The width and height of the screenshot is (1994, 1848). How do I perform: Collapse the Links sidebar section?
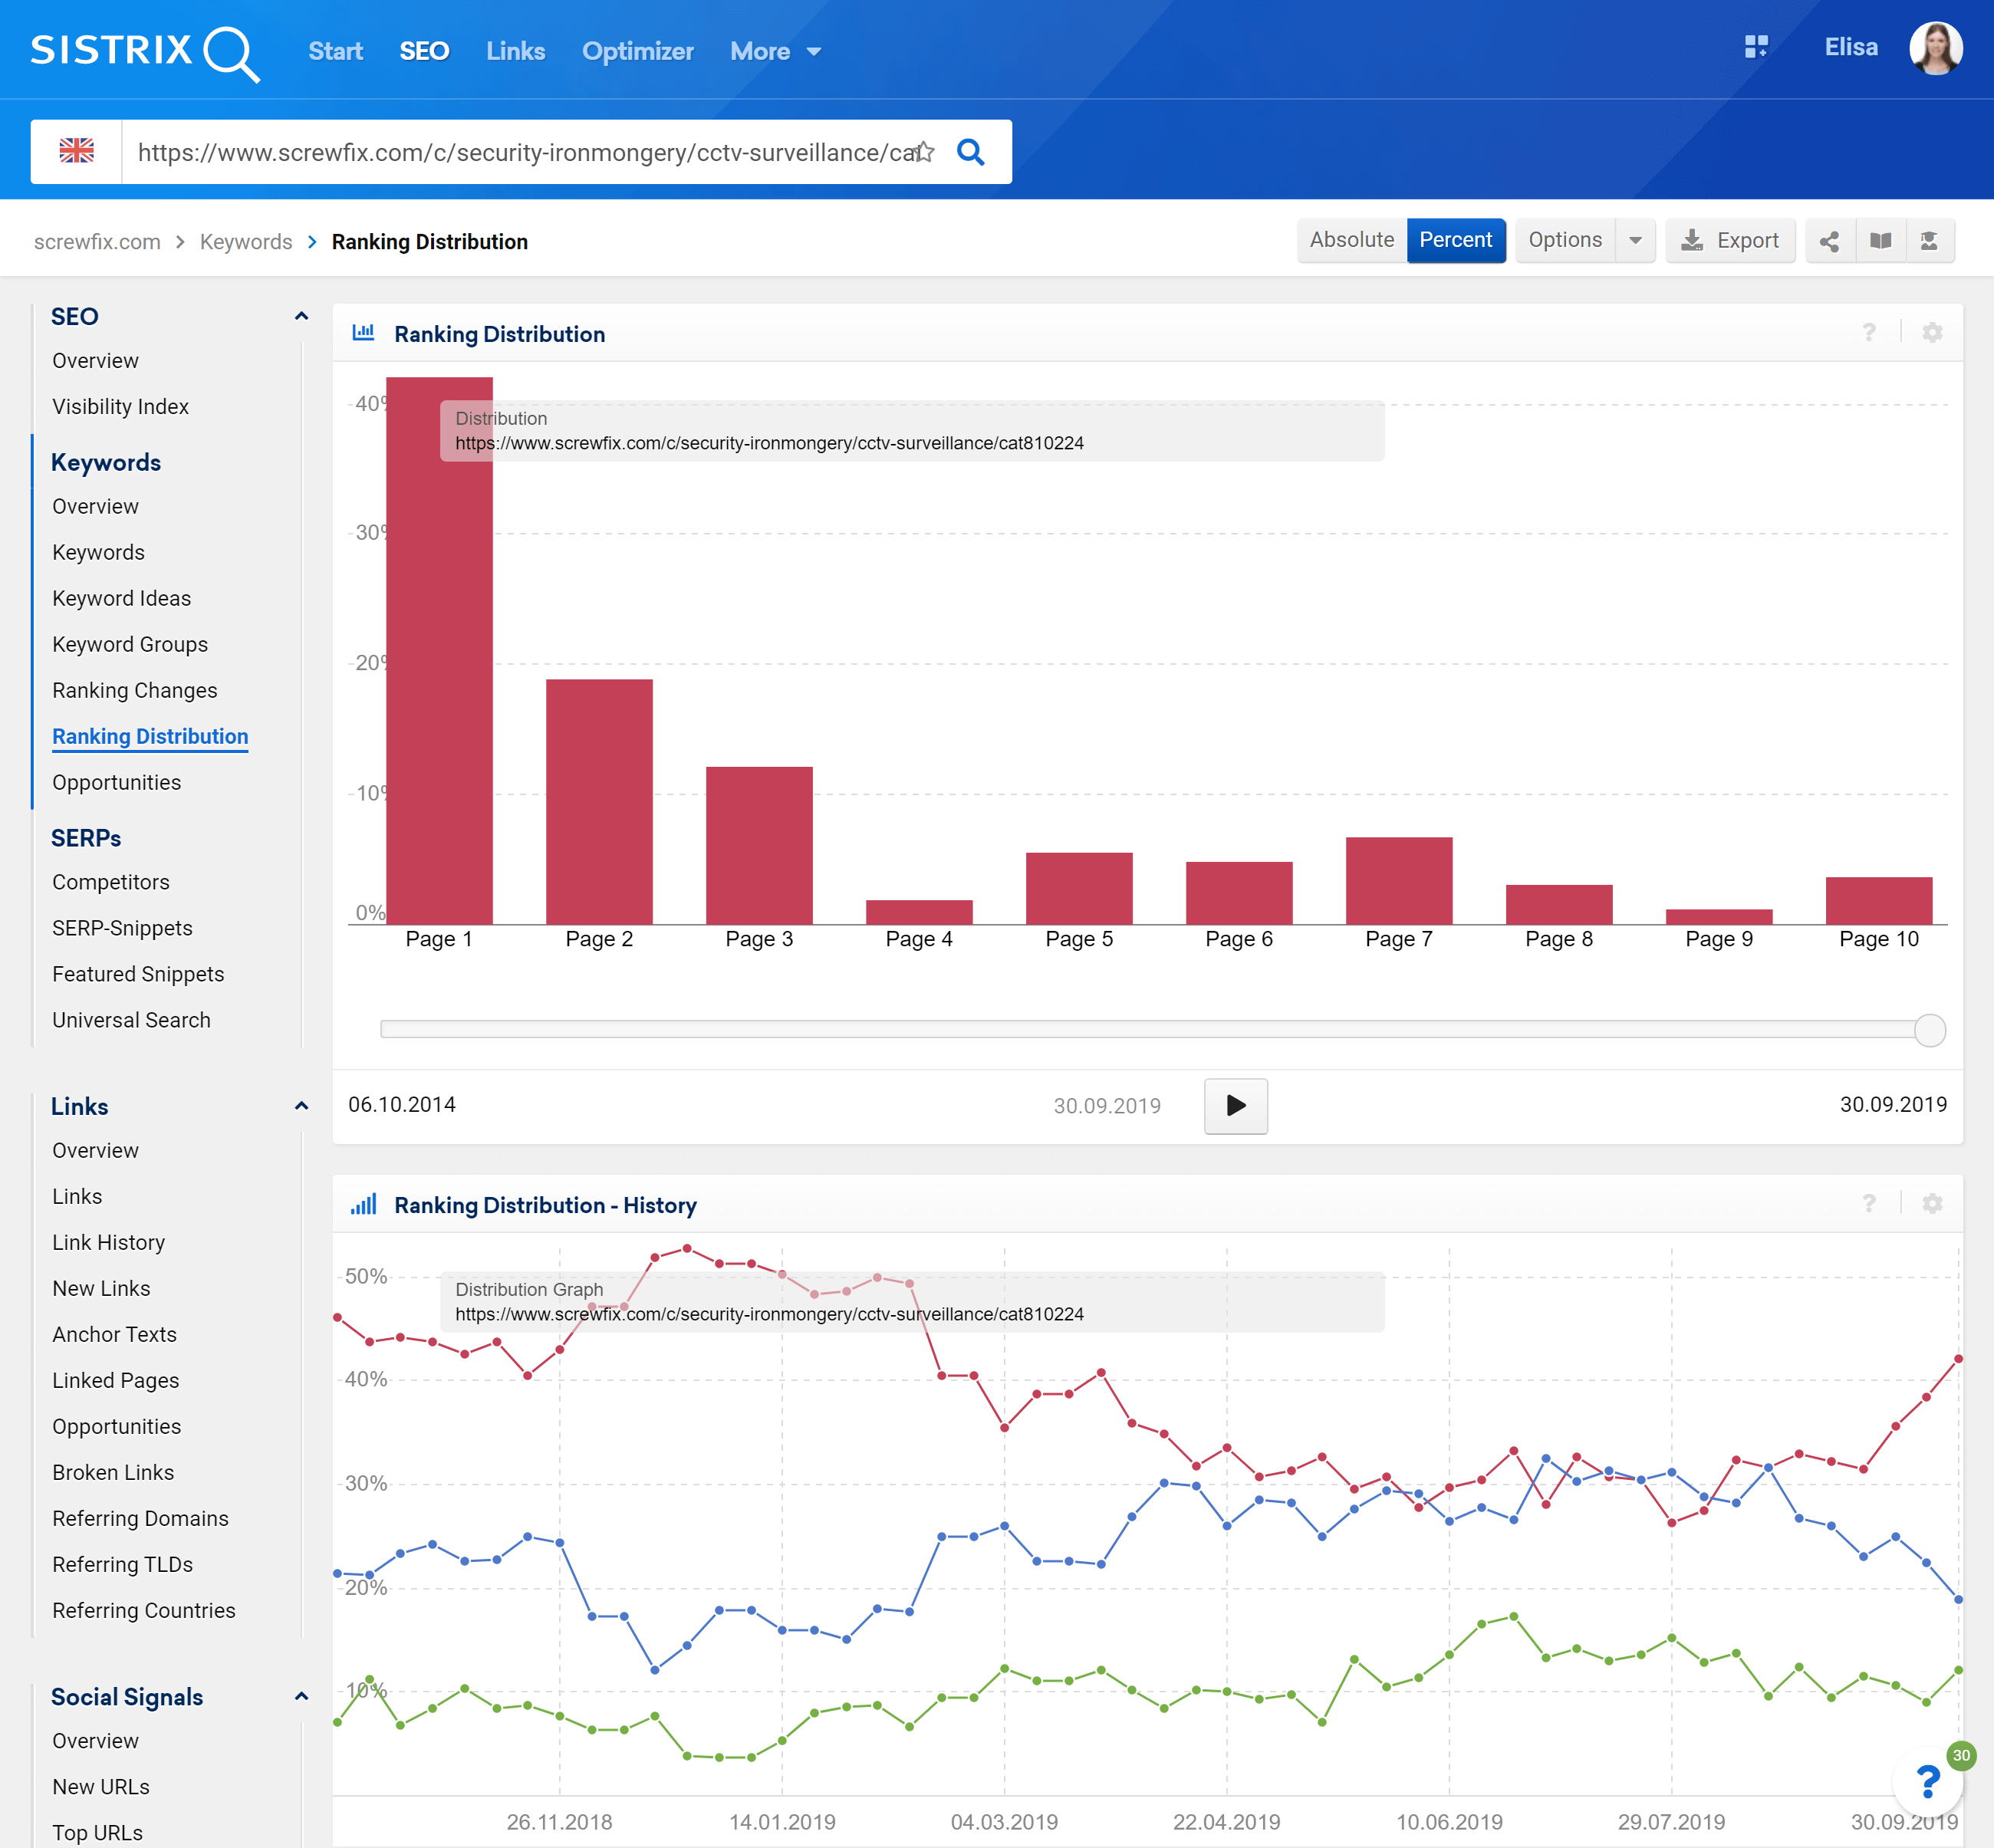pos(301,1106)
